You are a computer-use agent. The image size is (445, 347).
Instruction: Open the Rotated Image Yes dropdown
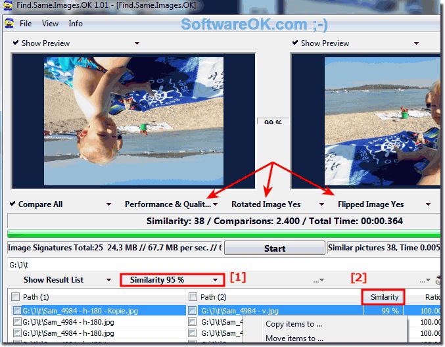(266, 204)
